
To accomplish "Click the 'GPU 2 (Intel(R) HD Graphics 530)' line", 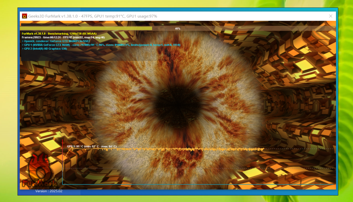I will [44, 49].
